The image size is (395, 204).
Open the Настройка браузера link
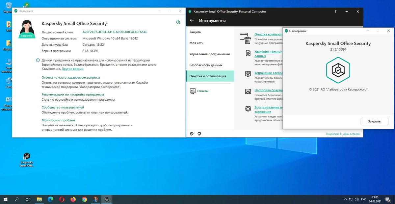coord(268,90)
